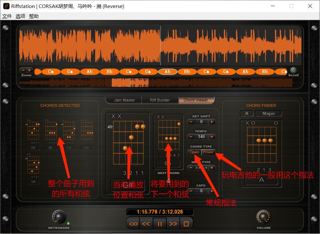Viewport: 320px width, 234px height.
Task: Set Chord Type to Open
Action: [x=194, y=152]
